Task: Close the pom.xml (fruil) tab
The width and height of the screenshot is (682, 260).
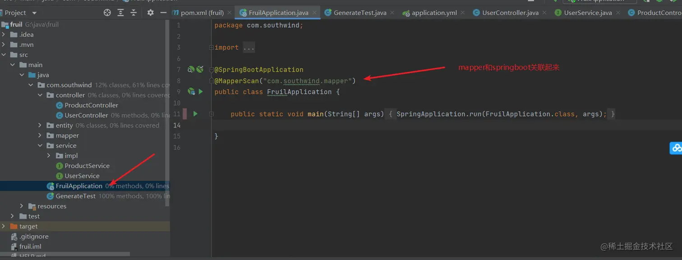Action: pyautogui.click(x=230, y=13)
